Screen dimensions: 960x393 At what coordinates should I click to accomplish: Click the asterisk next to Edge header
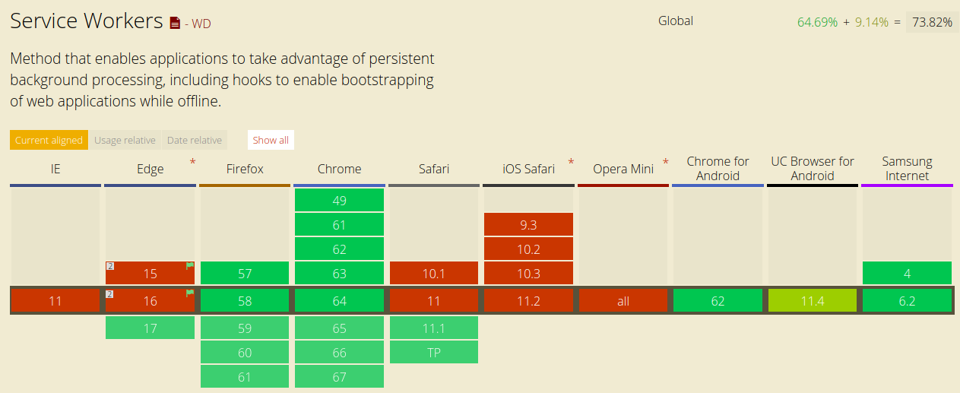192,162
